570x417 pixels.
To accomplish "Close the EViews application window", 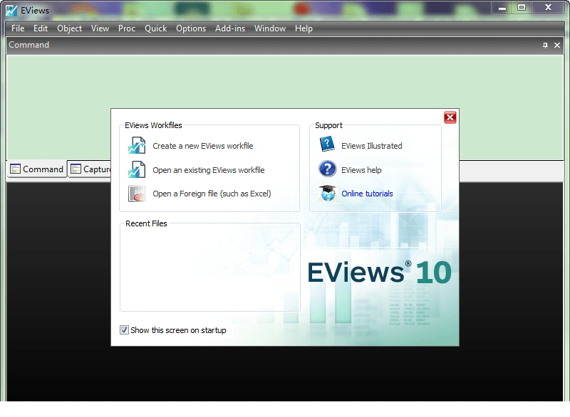I will coord(549,8).
